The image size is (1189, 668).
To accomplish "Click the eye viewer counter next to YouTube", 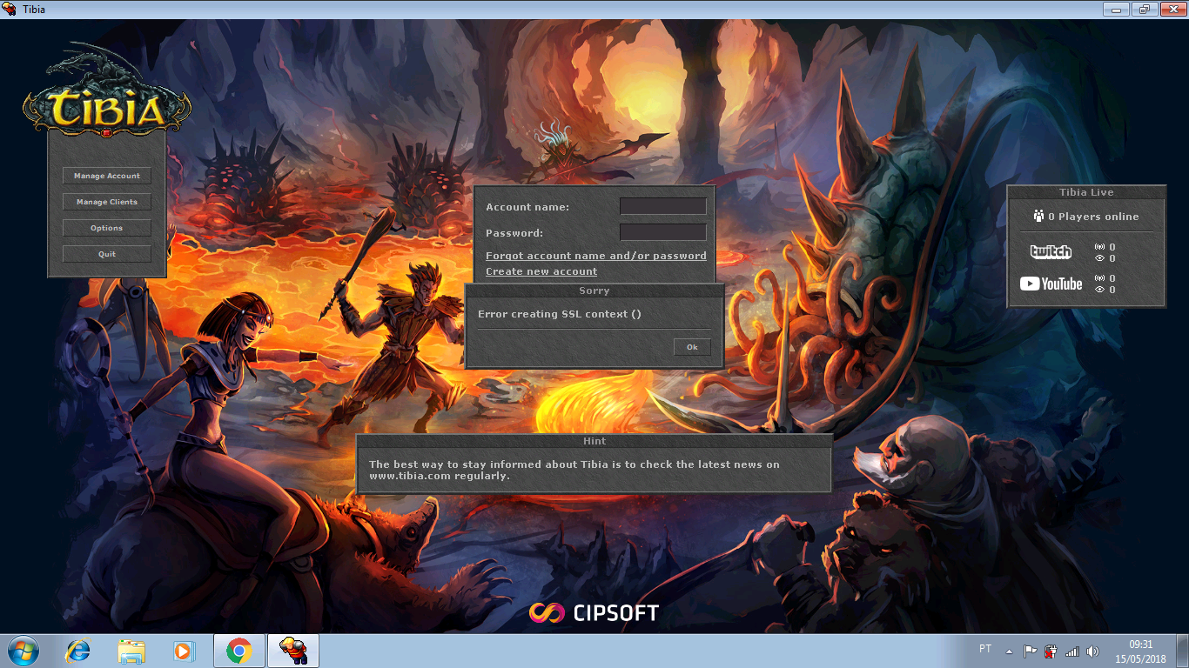I will pyautogui.click(x=1098, y=290).
